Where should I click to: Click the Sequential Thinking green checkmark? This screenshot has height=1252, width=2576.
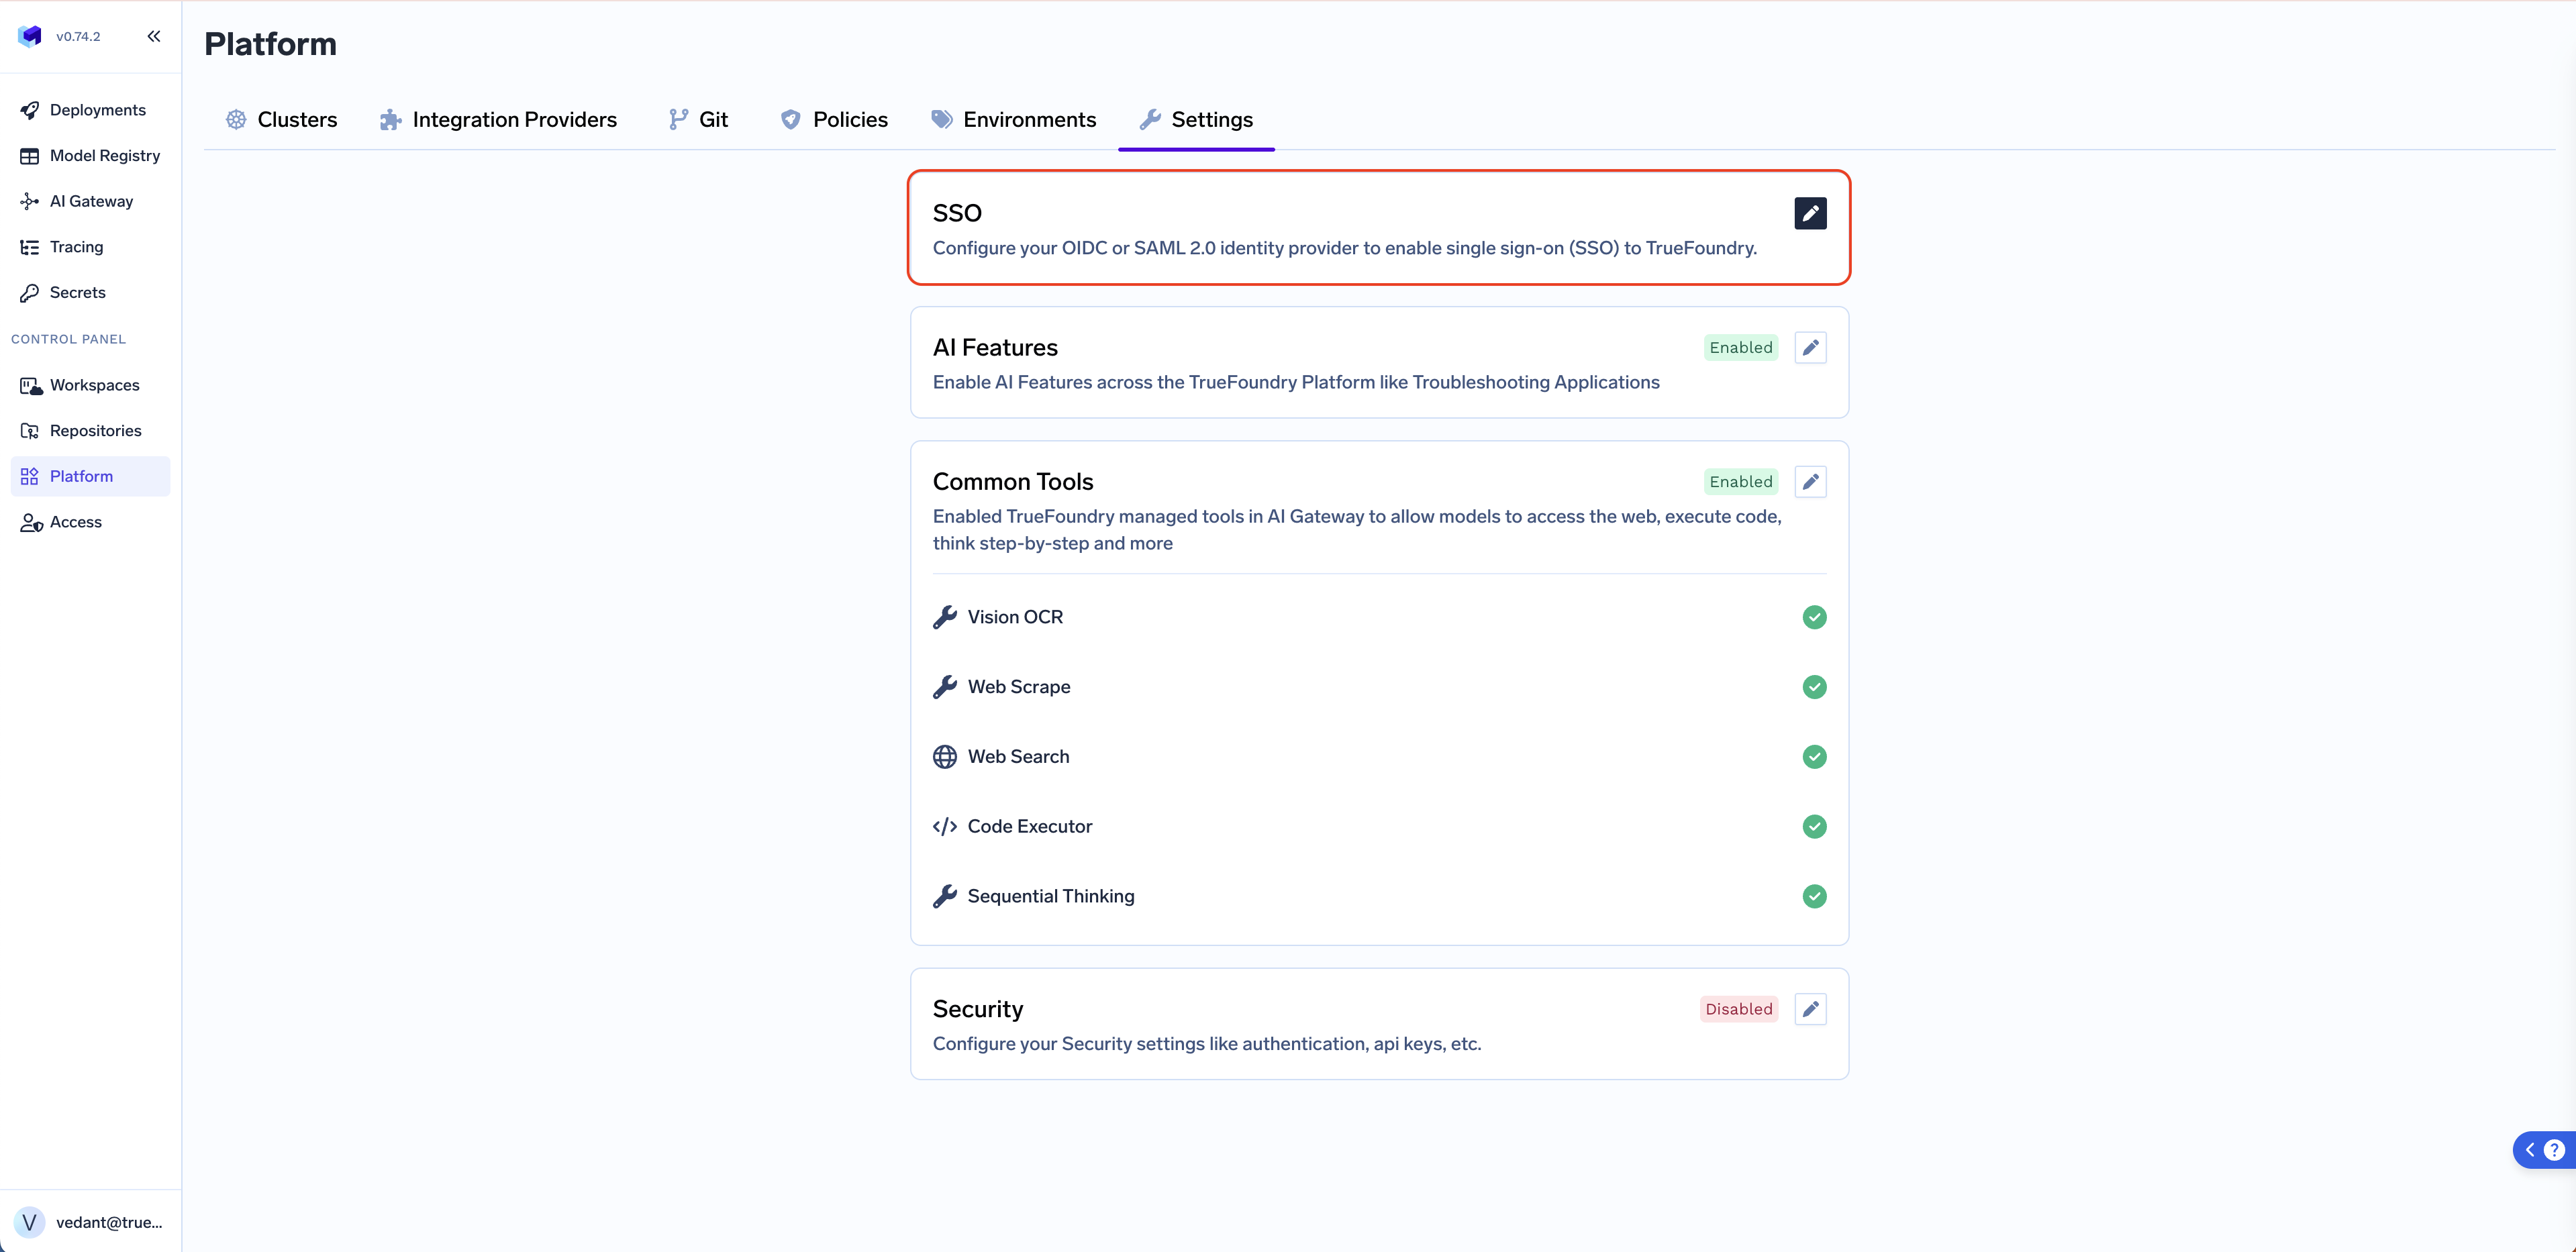click(1814, 896)
